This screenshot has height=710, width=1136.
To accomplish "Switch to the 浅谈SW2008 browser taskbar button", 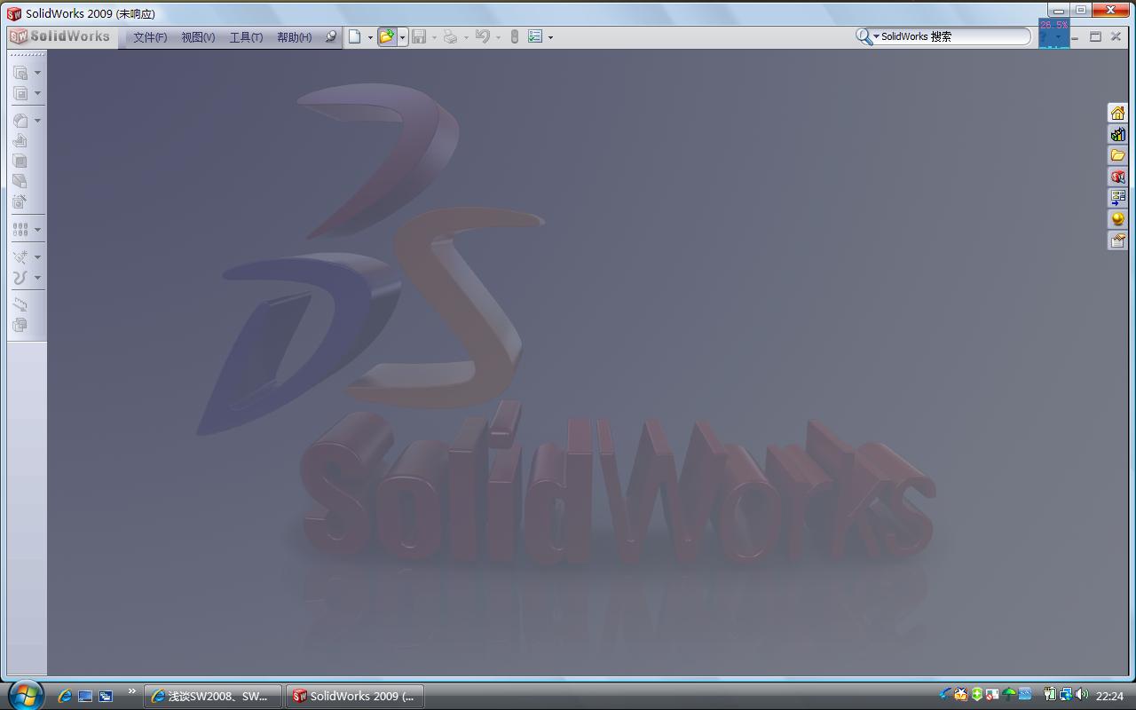I will (x=213, y=696).
